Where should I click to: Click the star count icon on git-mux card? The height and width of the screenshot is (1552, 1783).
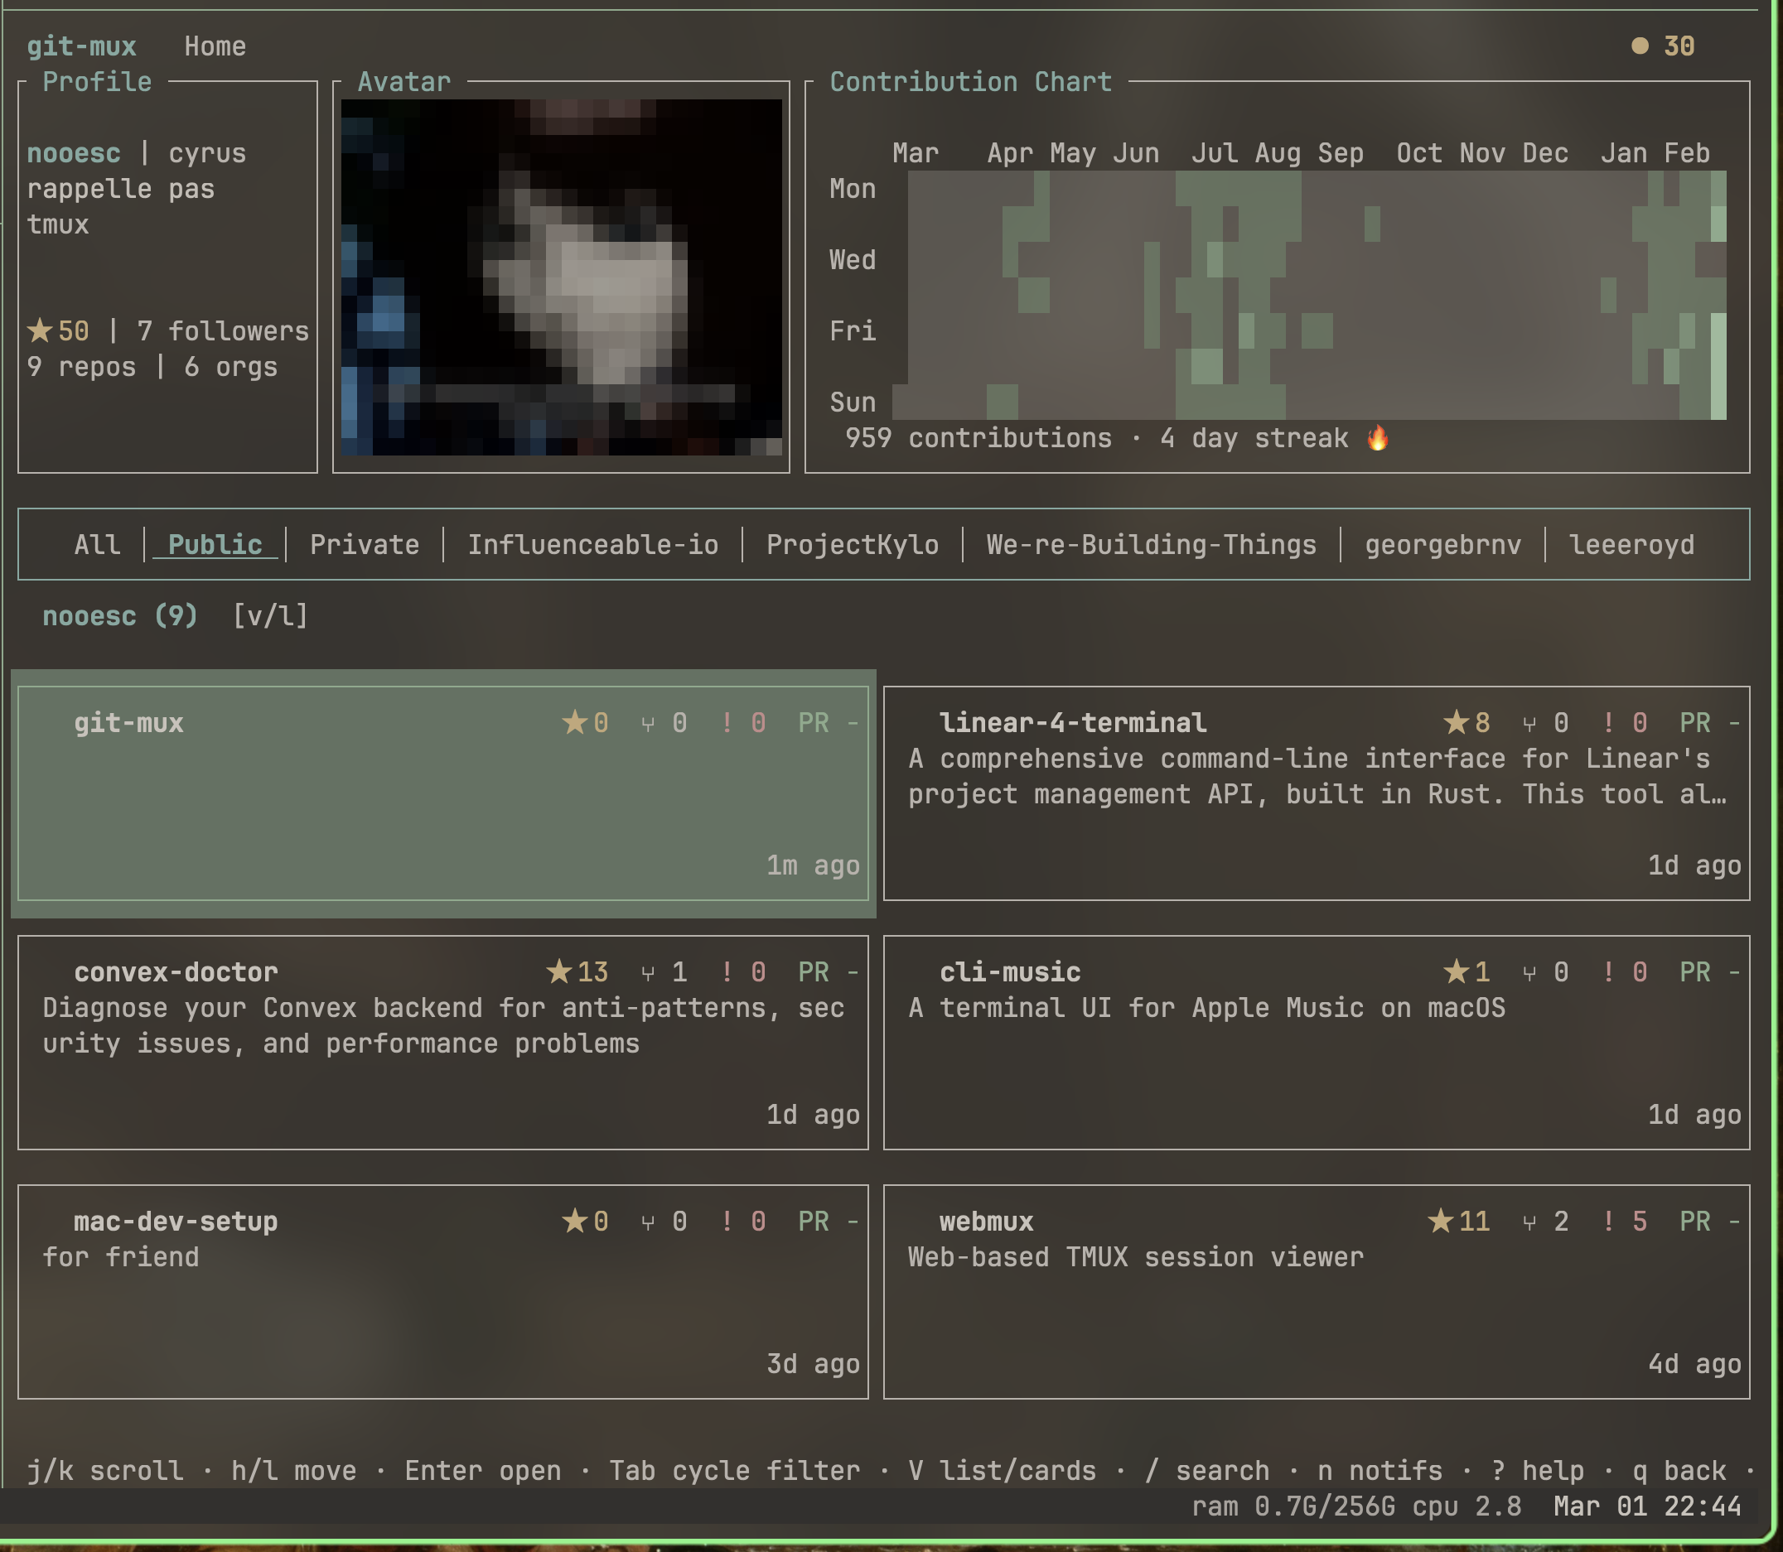click(x=574, y=723)
